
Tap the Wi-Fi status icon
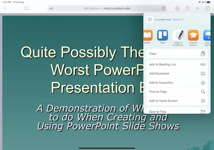[199, 2]
